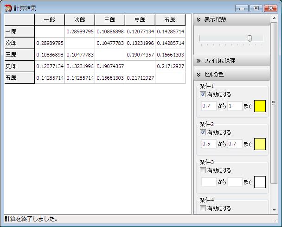
Task: Select the 三郎 column header
Action: tap(110, 20)
